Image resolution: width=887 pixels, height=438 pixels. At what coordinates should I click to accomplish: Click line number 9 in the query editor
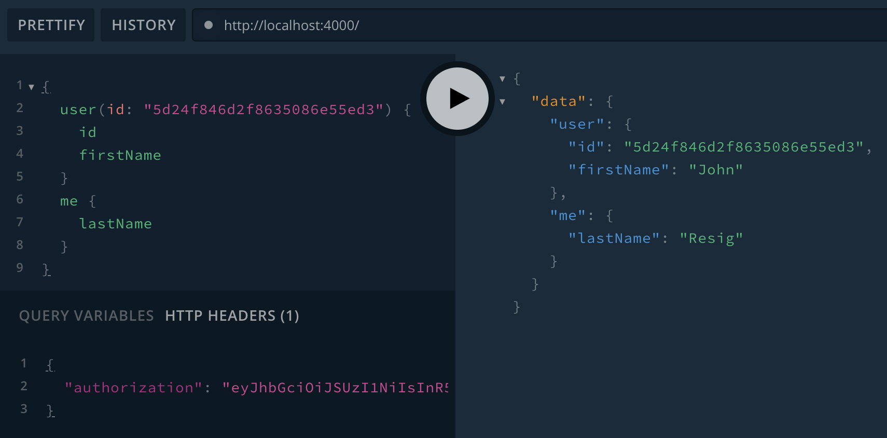20,267
